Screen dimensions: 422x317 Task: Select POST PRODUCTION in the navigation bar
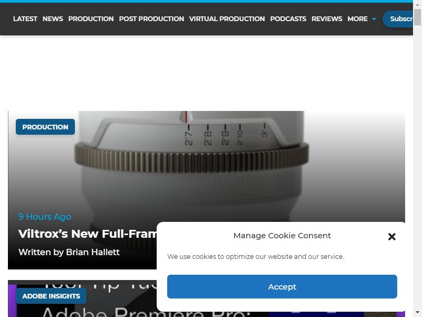[151, 19]
